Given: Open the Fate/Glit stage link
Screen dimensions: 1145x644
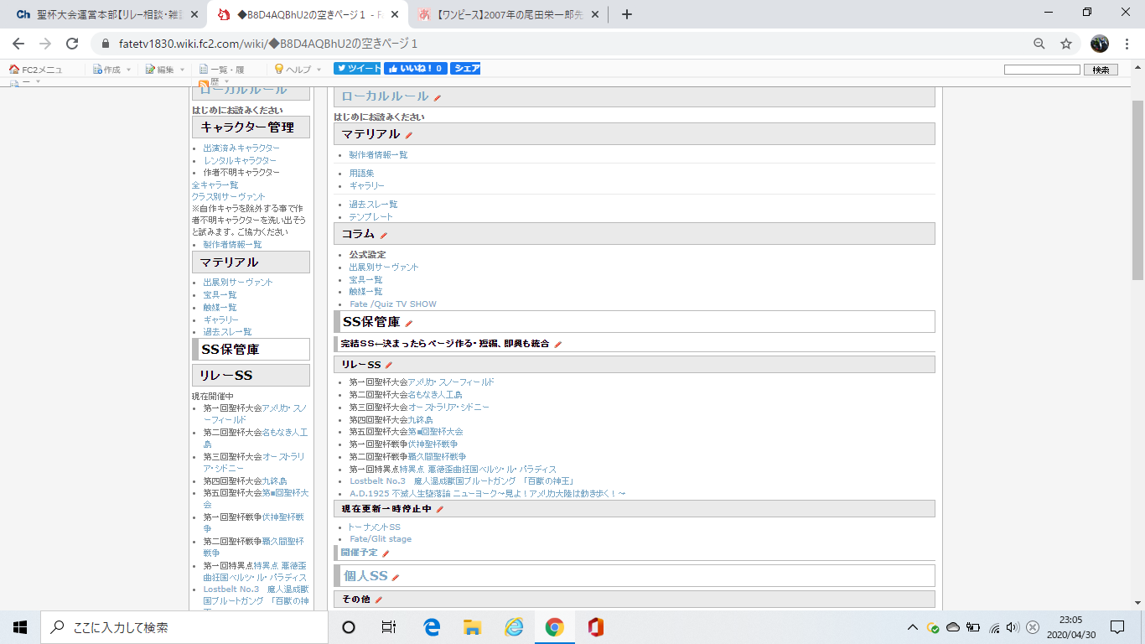Looking at the screenshot, I should (x=380, y=539).
